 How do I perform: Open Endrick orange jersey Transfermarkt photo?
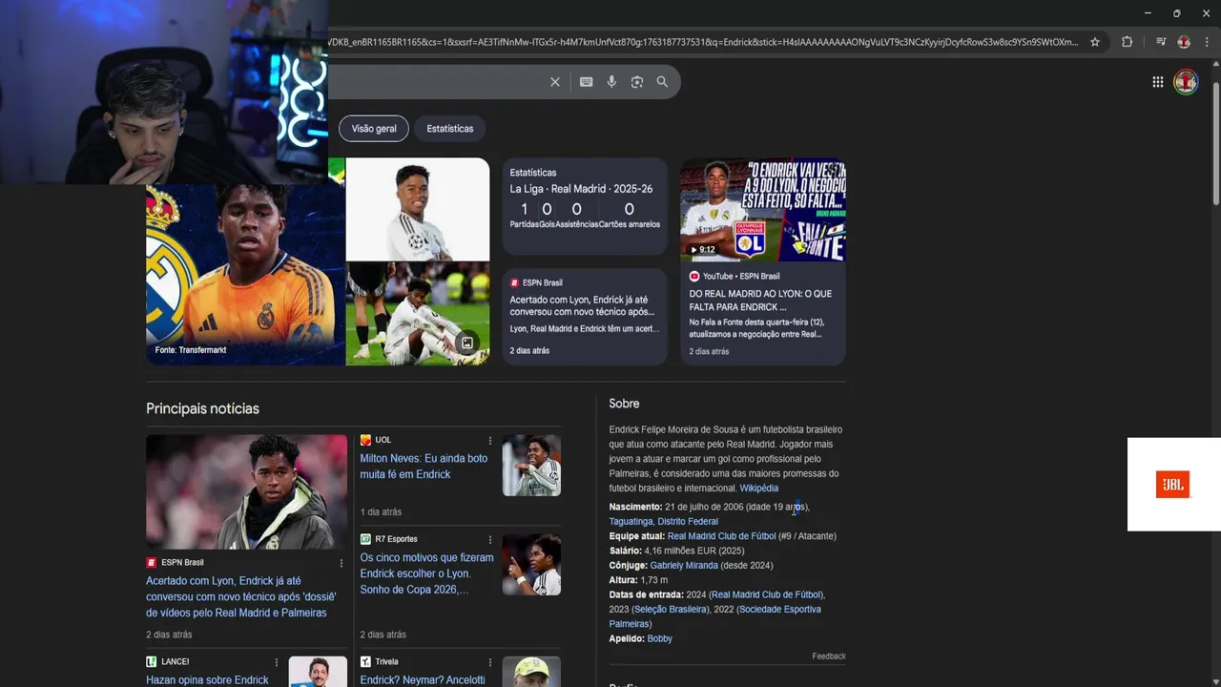coord(245,262)
